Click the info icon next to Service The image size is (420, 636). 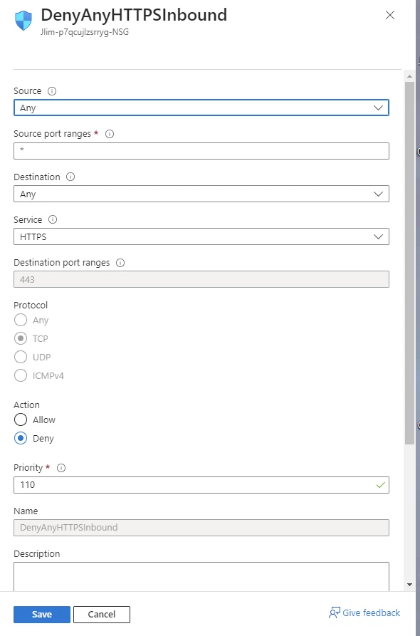point(53,219)
